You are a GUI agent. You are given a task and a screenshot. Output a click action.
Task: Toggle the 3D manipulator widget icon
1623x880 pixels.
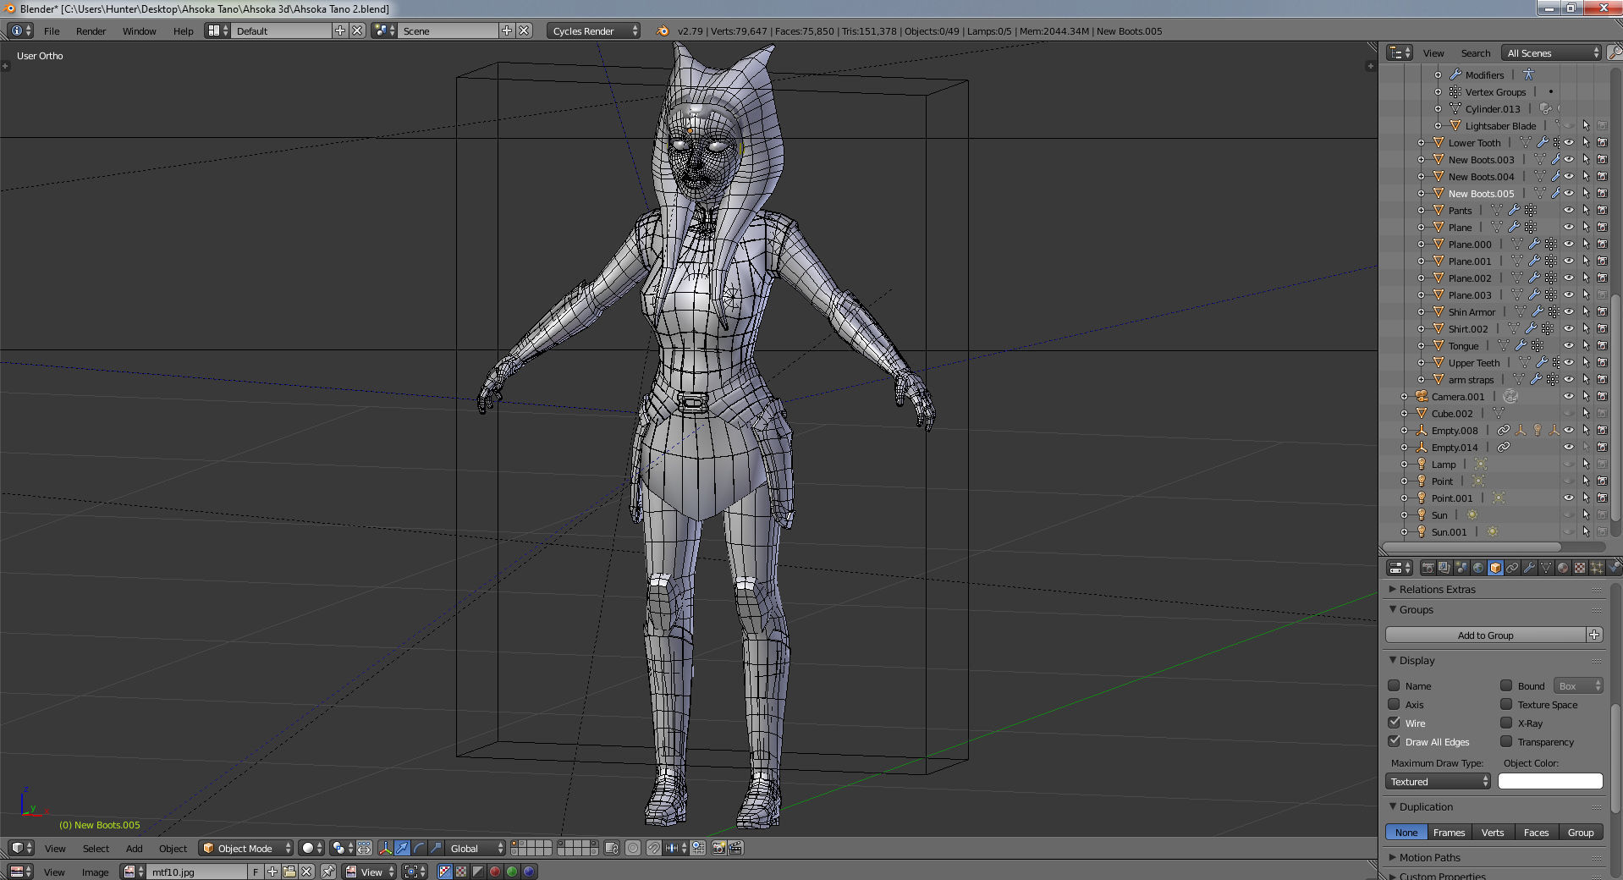386,848
